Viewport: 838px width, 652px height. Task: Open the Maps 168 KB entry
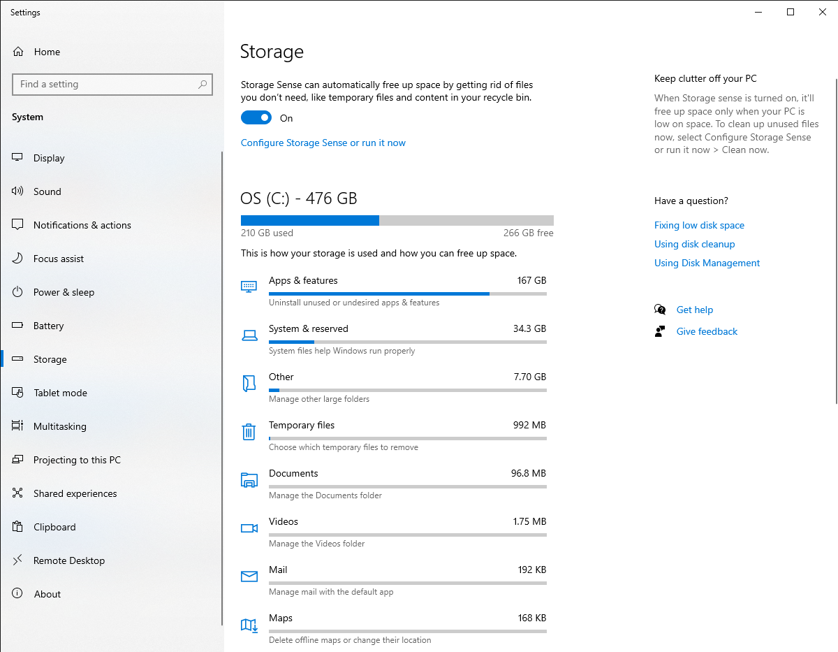tap(394, 629)
